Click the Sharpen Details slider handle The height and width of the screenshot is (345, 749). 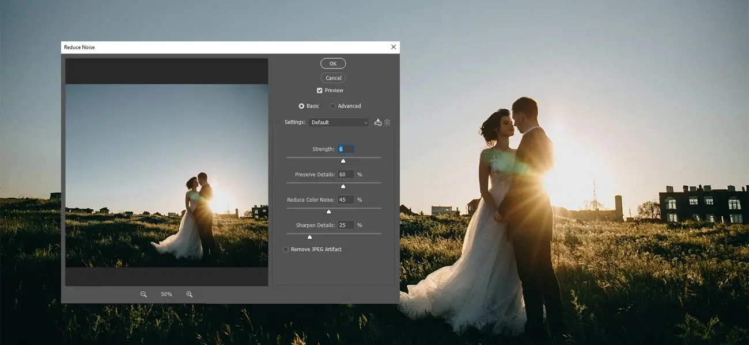[309, 237]
